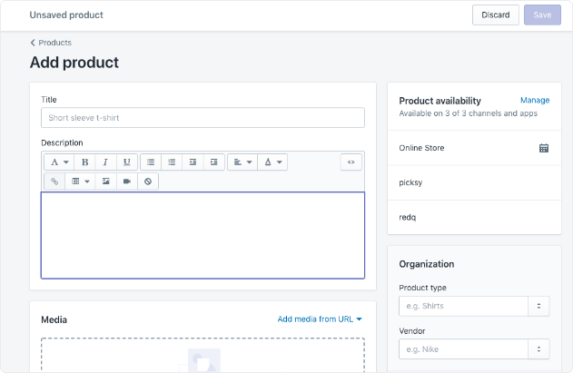Open the text color dropdown
Screen dimensions: 573x373
click(x=272, y=162)
